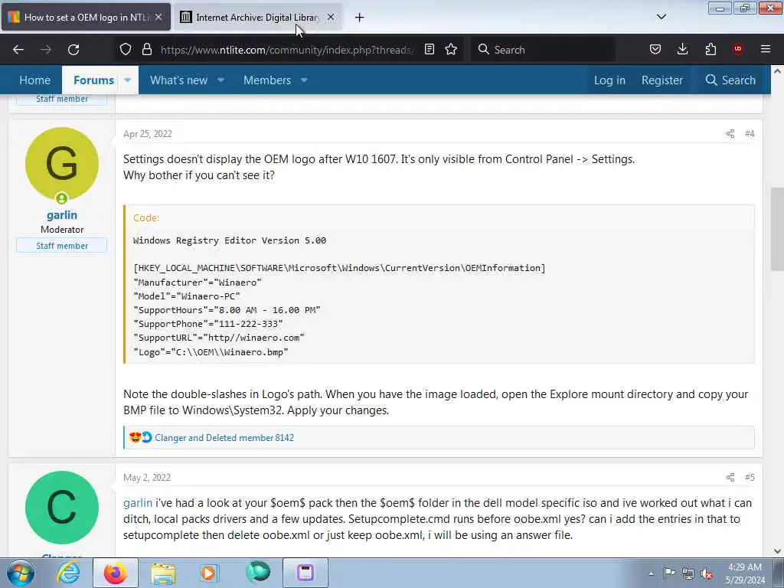Viewport: 784px width, 588px height.
Task: Open the Downloads panel
Action: coord(682,49)
